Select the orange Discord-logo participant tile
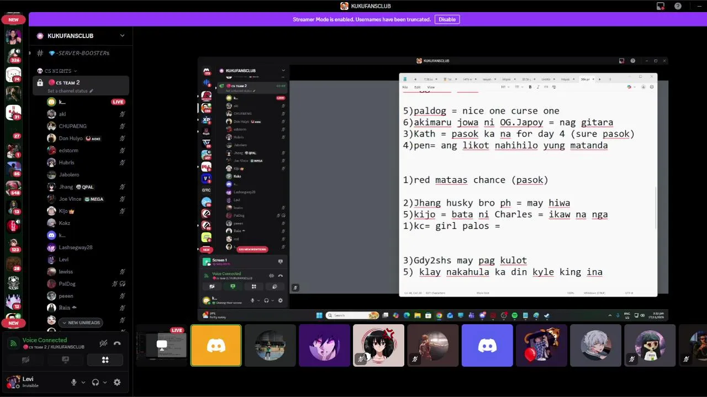Image resolution: width=707 pixels, height=397 pixels. 216,346
